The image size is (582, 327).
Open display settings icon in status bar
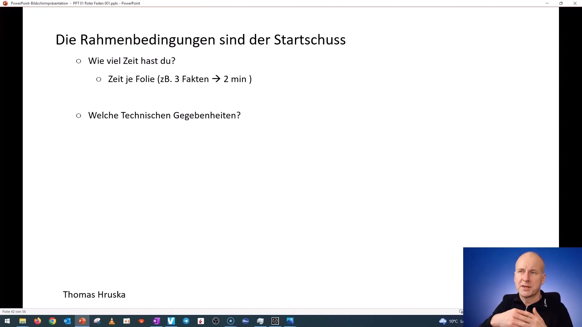point(461,312)
